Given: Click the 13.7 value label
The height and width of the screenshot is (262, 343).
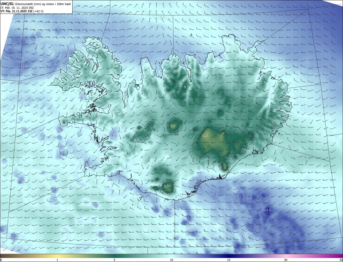Looking at the screenshot, I should click(241, 196).
